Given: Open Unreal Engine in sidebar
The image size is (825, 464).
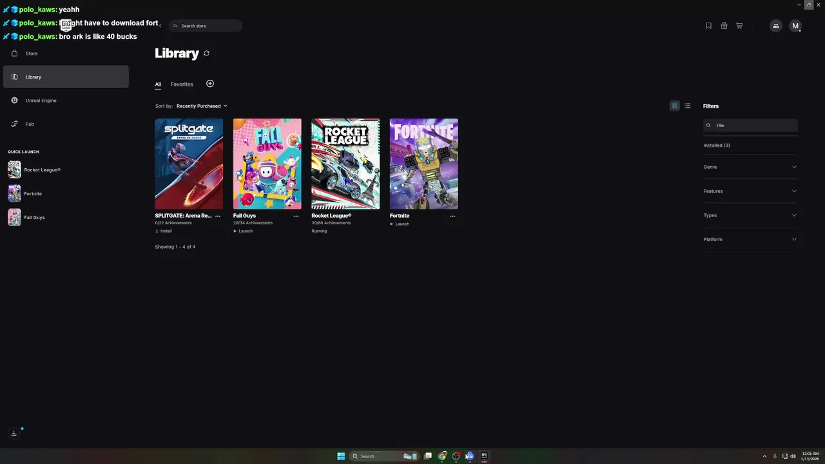Looking at the screenshot, I should pos(66,101).
